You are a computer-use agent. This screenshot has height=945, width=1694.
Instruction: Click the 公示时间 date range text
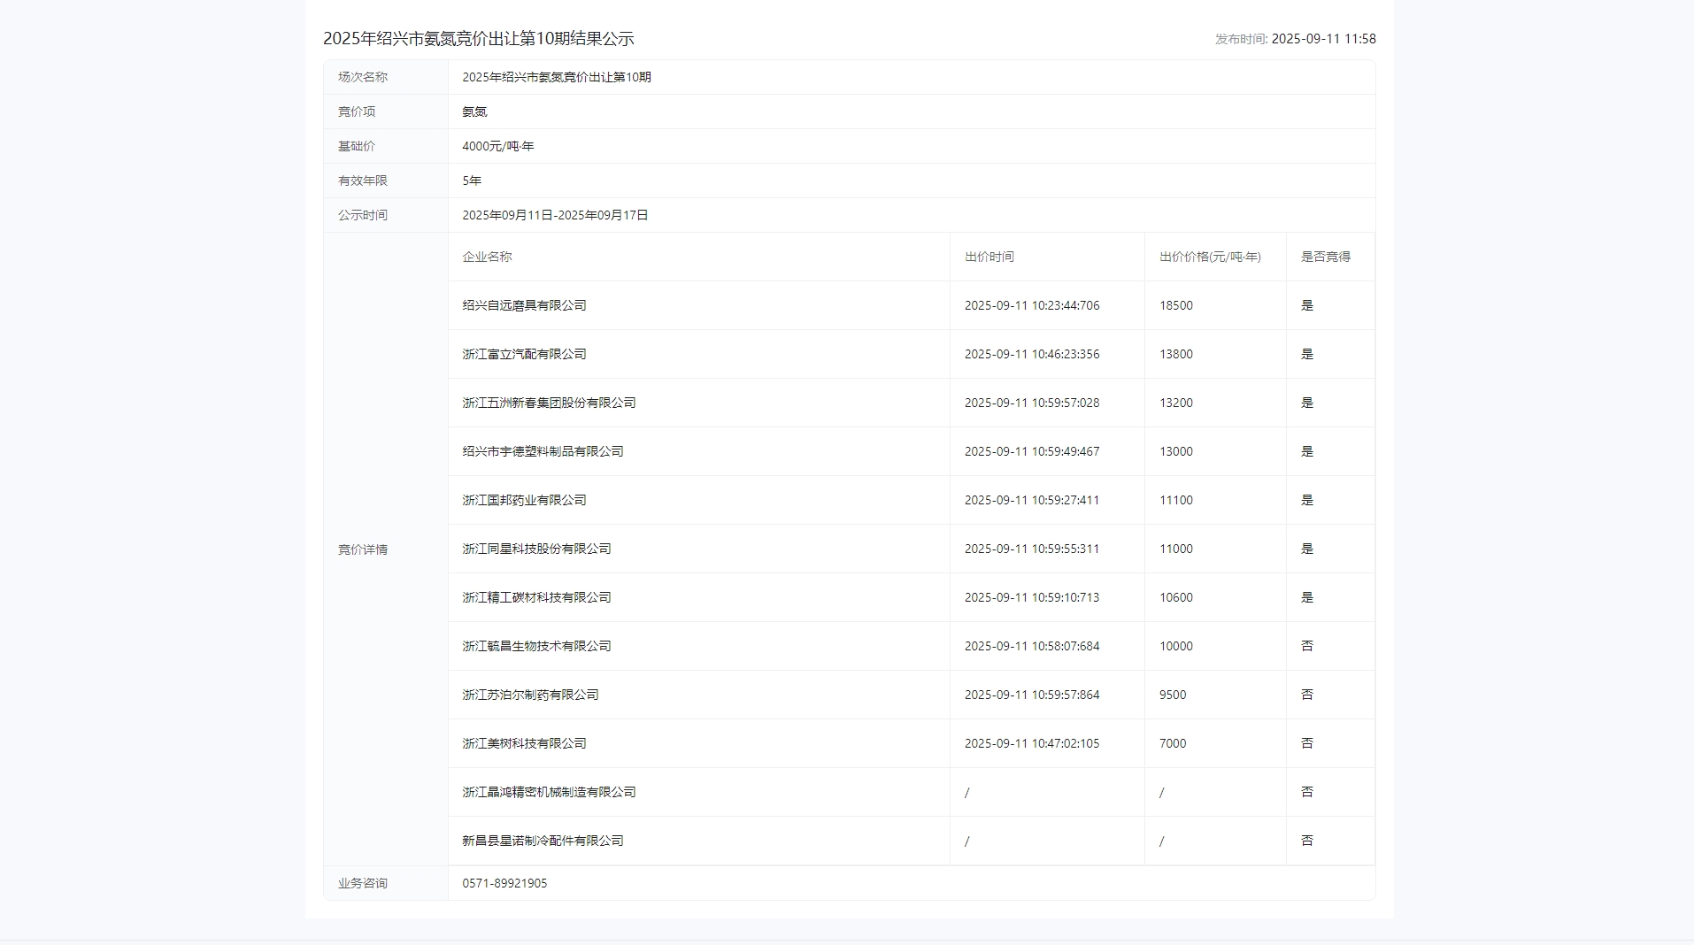click(x=555, y=215)
